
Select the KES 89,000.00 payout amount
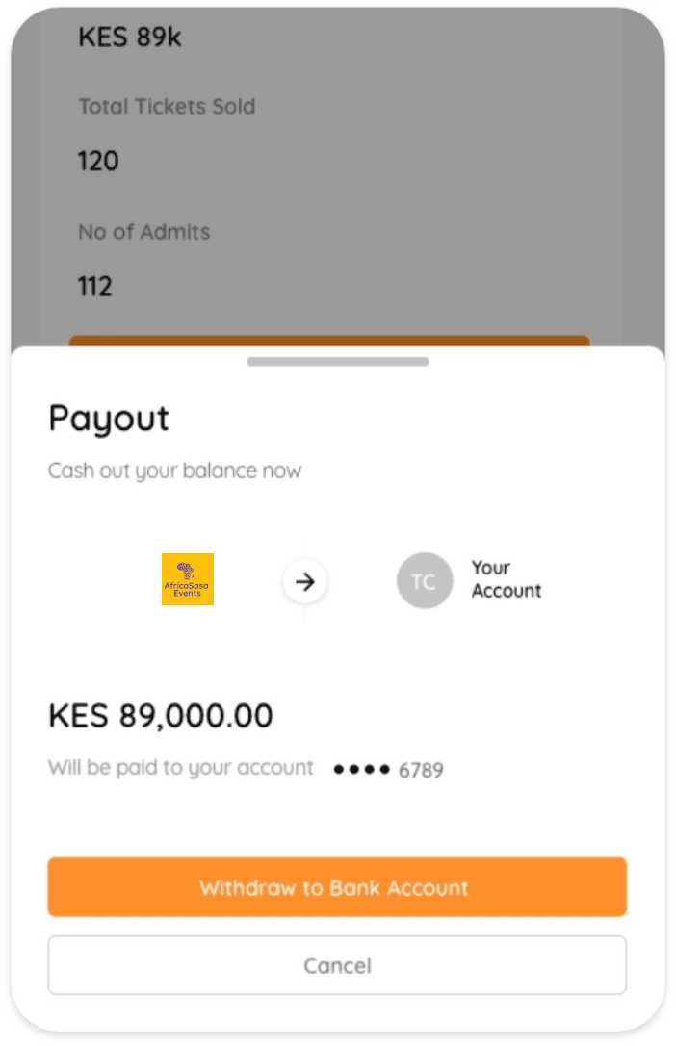point(161,716)
